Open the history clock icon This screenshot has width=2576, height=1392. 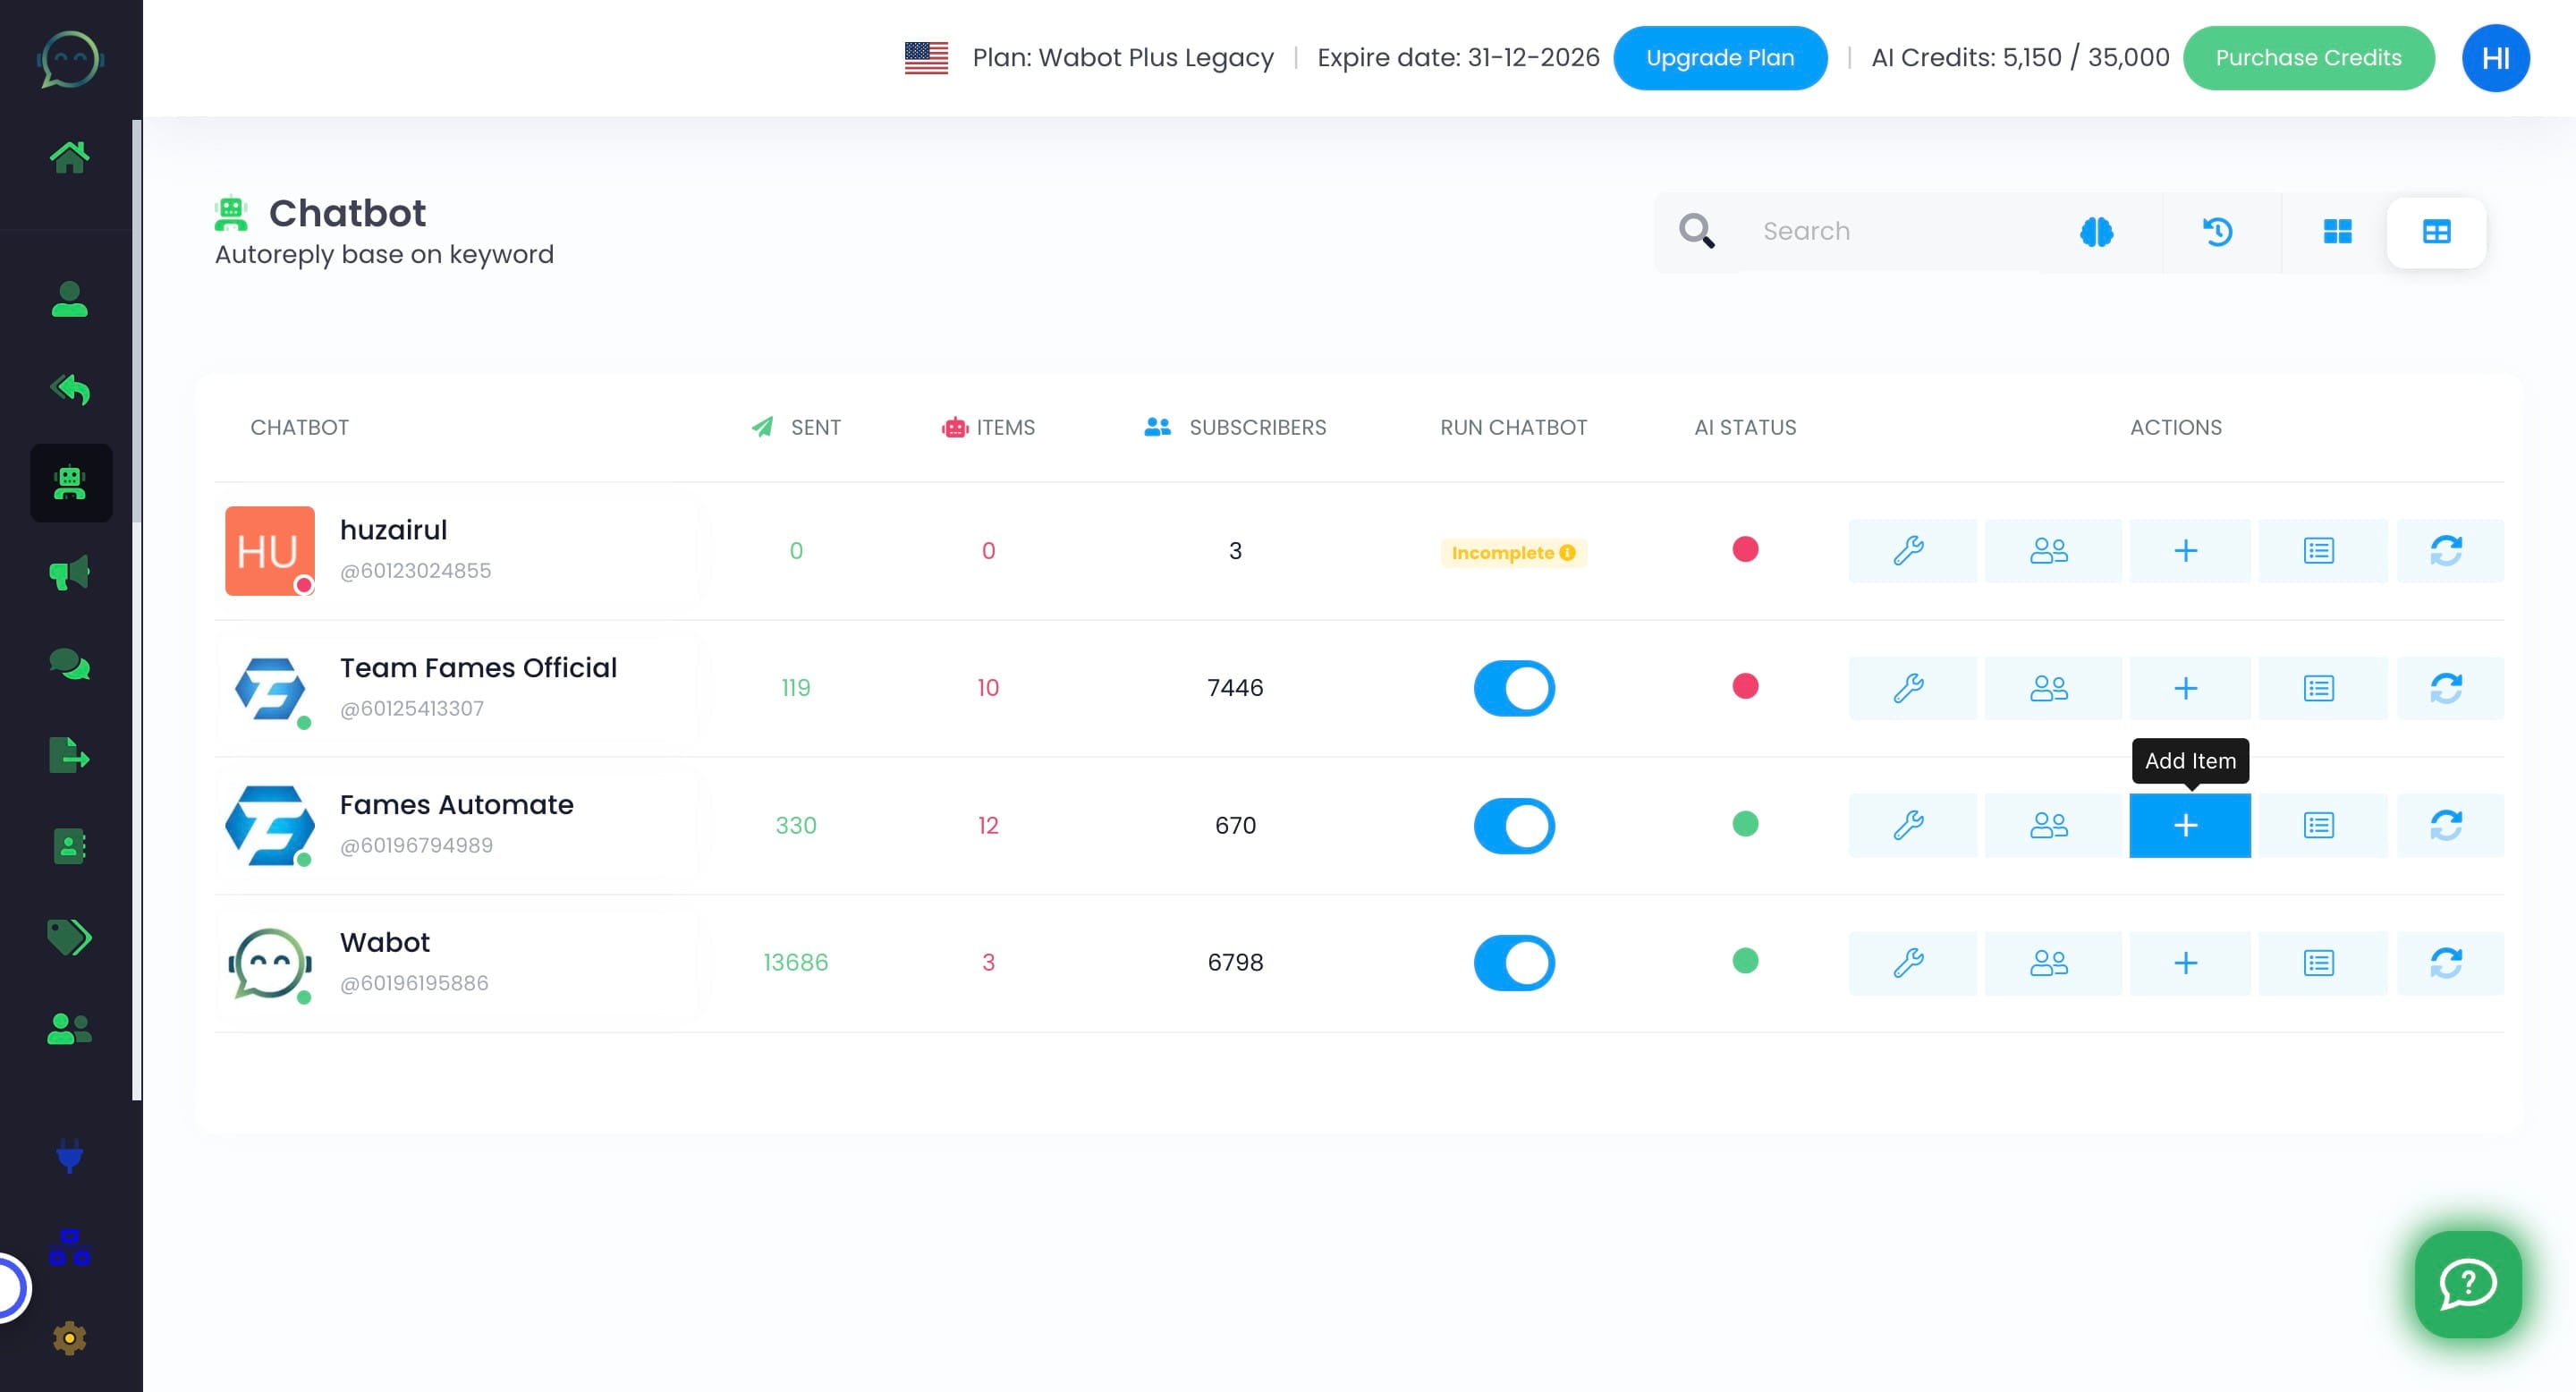point(2217,232)
